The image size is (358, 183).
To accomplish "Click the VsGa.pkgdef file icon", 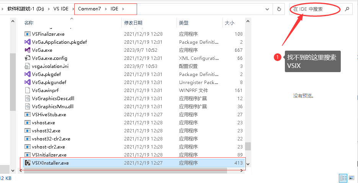I will (x=28, y=74).
